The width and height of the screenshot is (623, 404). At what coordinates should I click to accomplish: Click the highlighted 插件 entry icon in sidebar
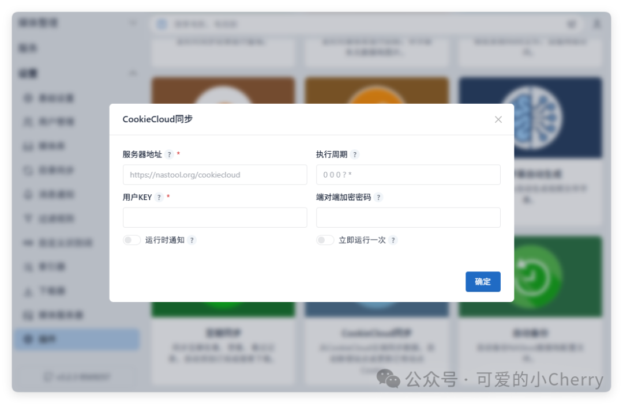click(28, 339)
